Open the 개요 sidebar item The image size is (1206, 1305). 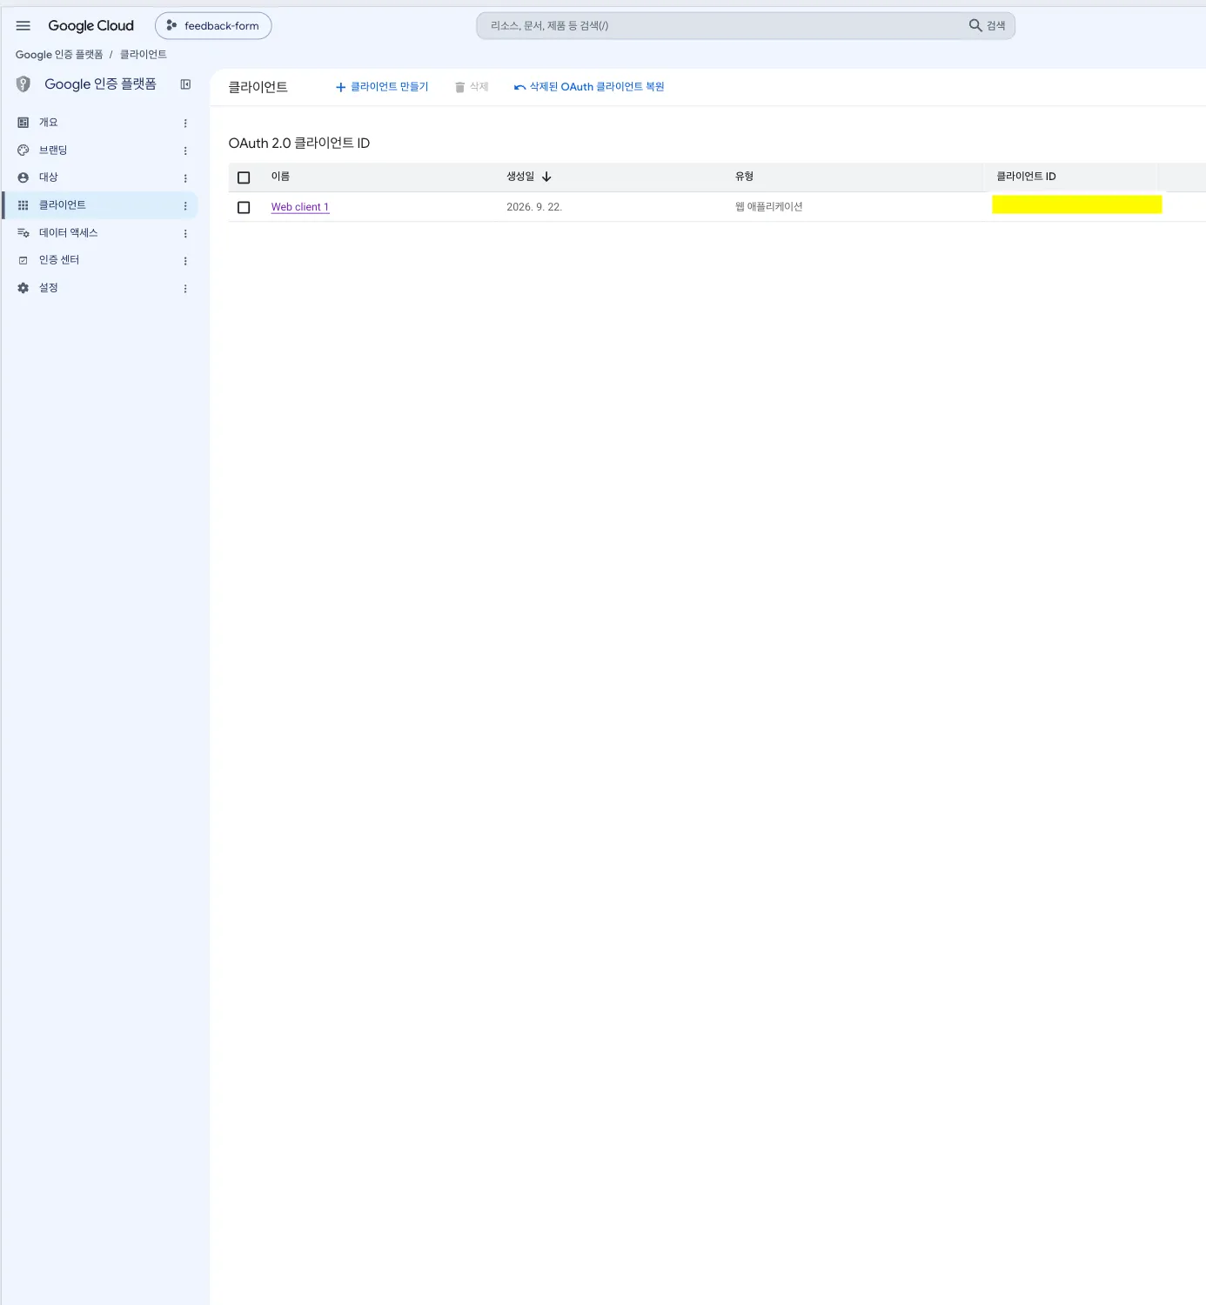(99, 123)
